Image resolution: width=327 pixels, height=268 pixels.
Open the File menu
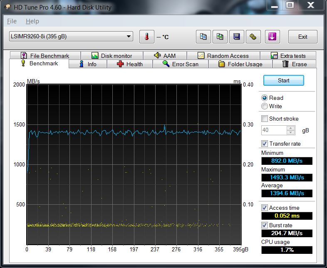(x=12, y=21)
